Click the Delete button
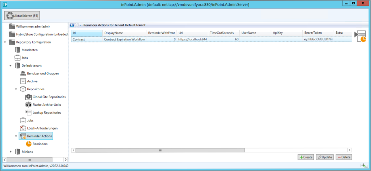Screen dimensions: 371x171 click(344, 157)
